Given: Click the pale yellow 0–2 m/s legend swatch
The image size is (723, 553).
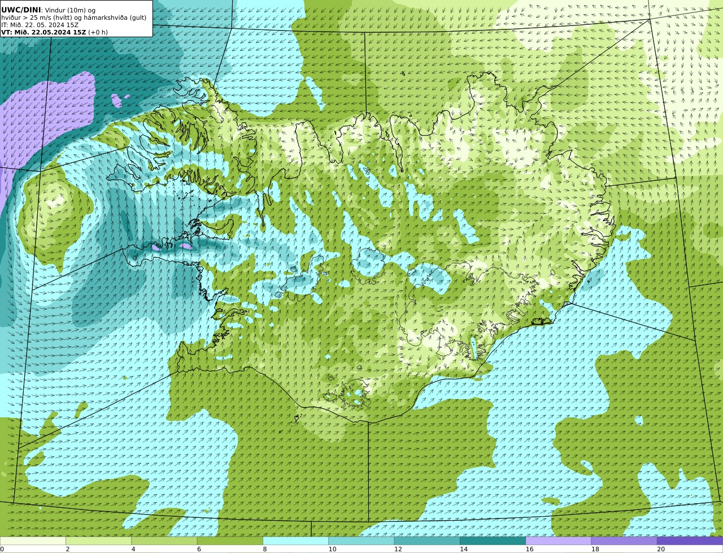Looking at the screenshot, I should (33, 541).
